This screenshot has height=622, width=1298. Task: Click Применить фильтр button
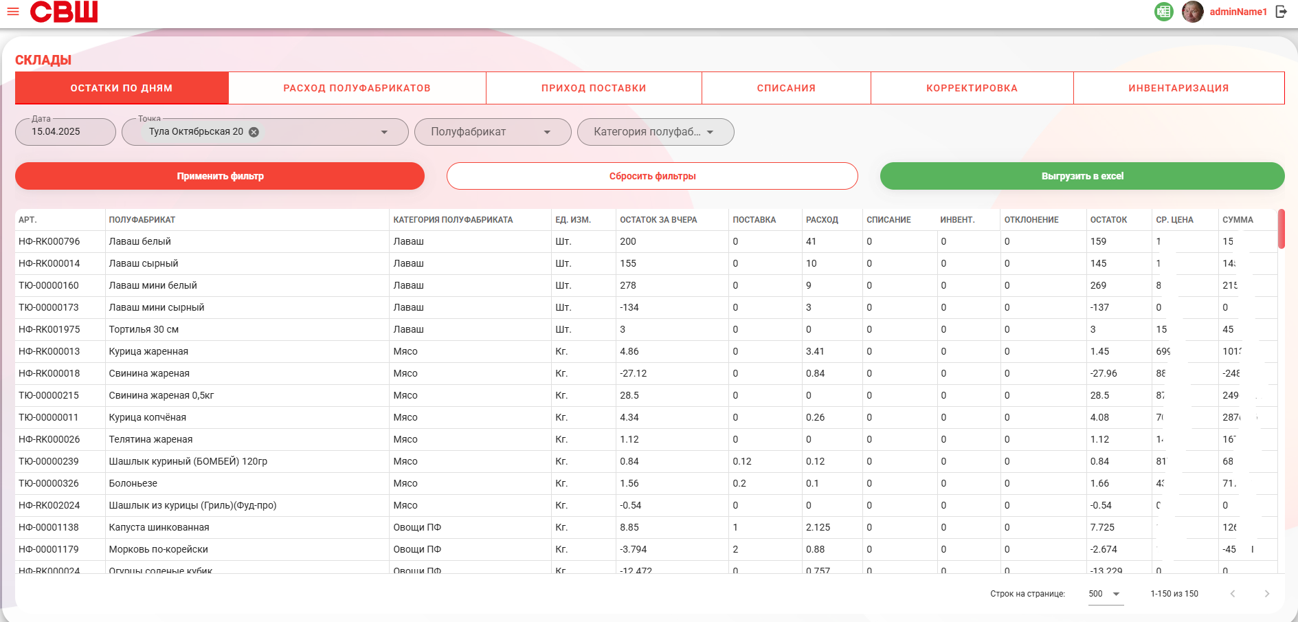point(220,176)
